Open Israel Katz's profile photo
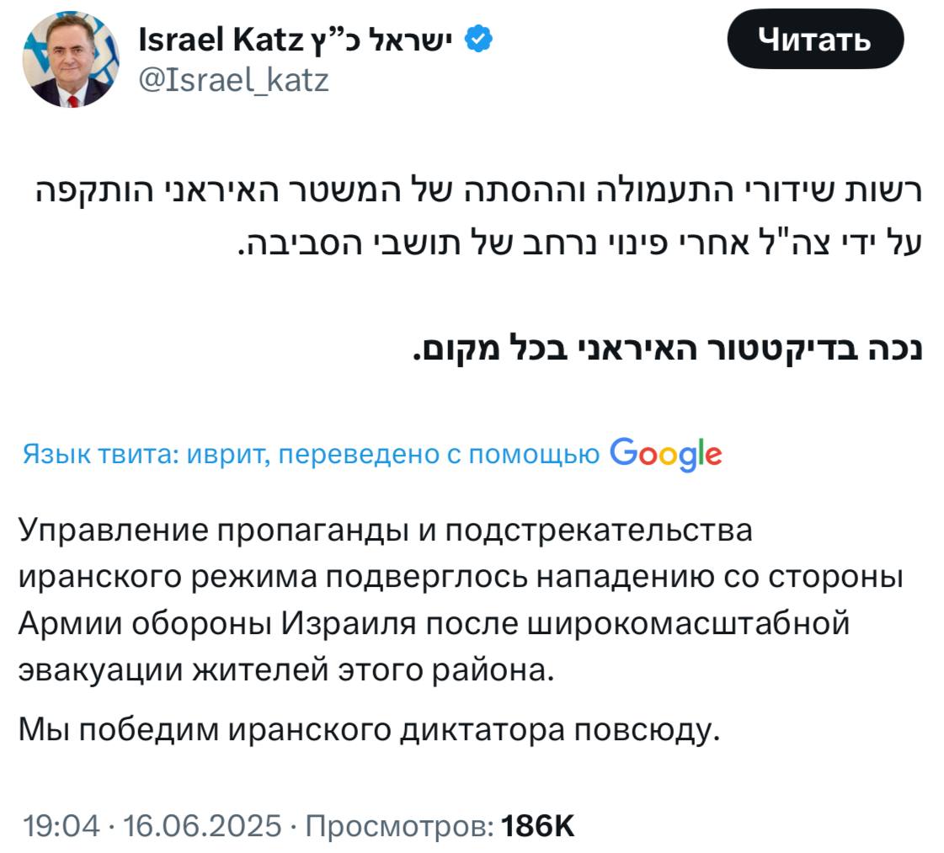Image resolution: width=944 pixels, height=853 pixels. click(x=70, y=60)
